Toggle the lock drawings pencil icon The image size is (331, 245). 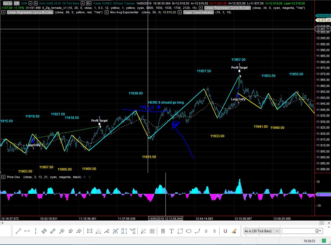pyautogui.click(x=234, y=231)
